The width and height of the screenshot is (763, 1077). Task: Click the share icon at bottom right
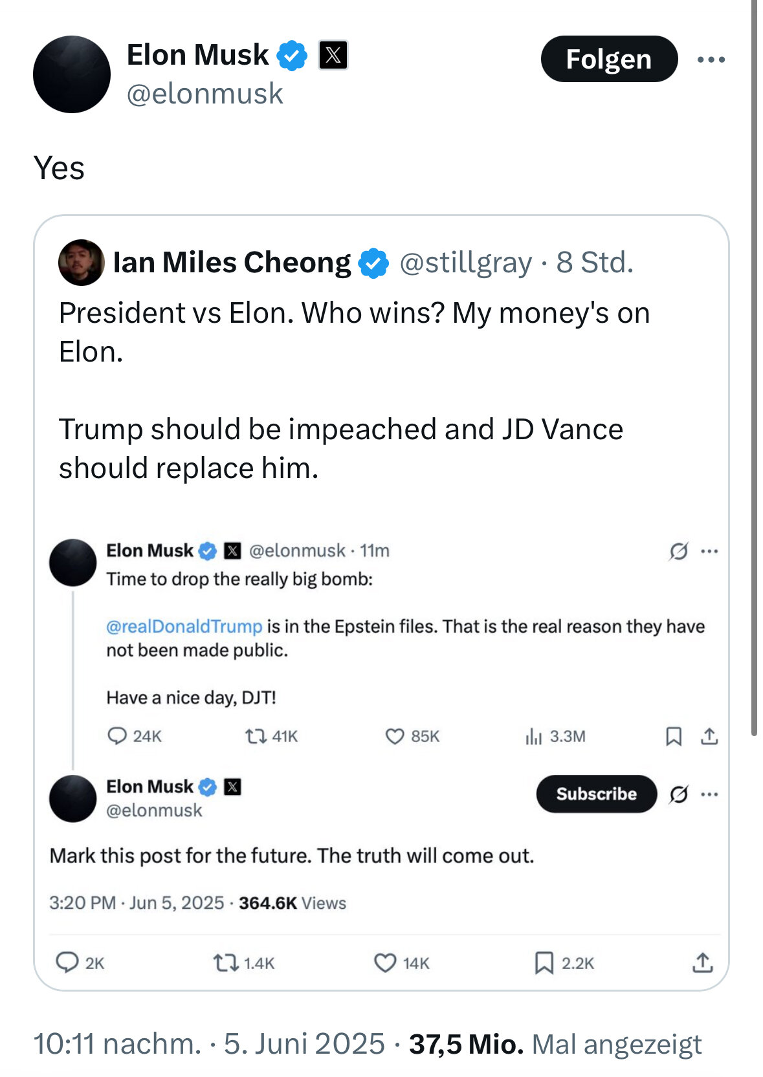point(702,963)
